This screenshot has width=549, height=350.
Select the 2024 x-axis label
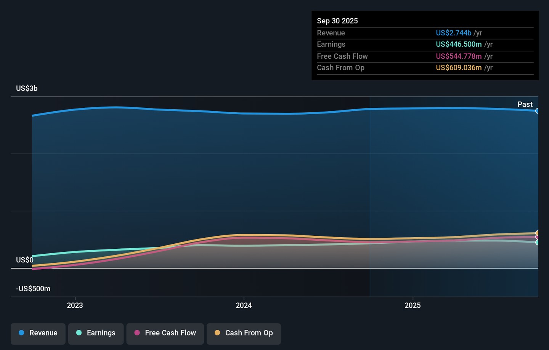tap(244, 305)
